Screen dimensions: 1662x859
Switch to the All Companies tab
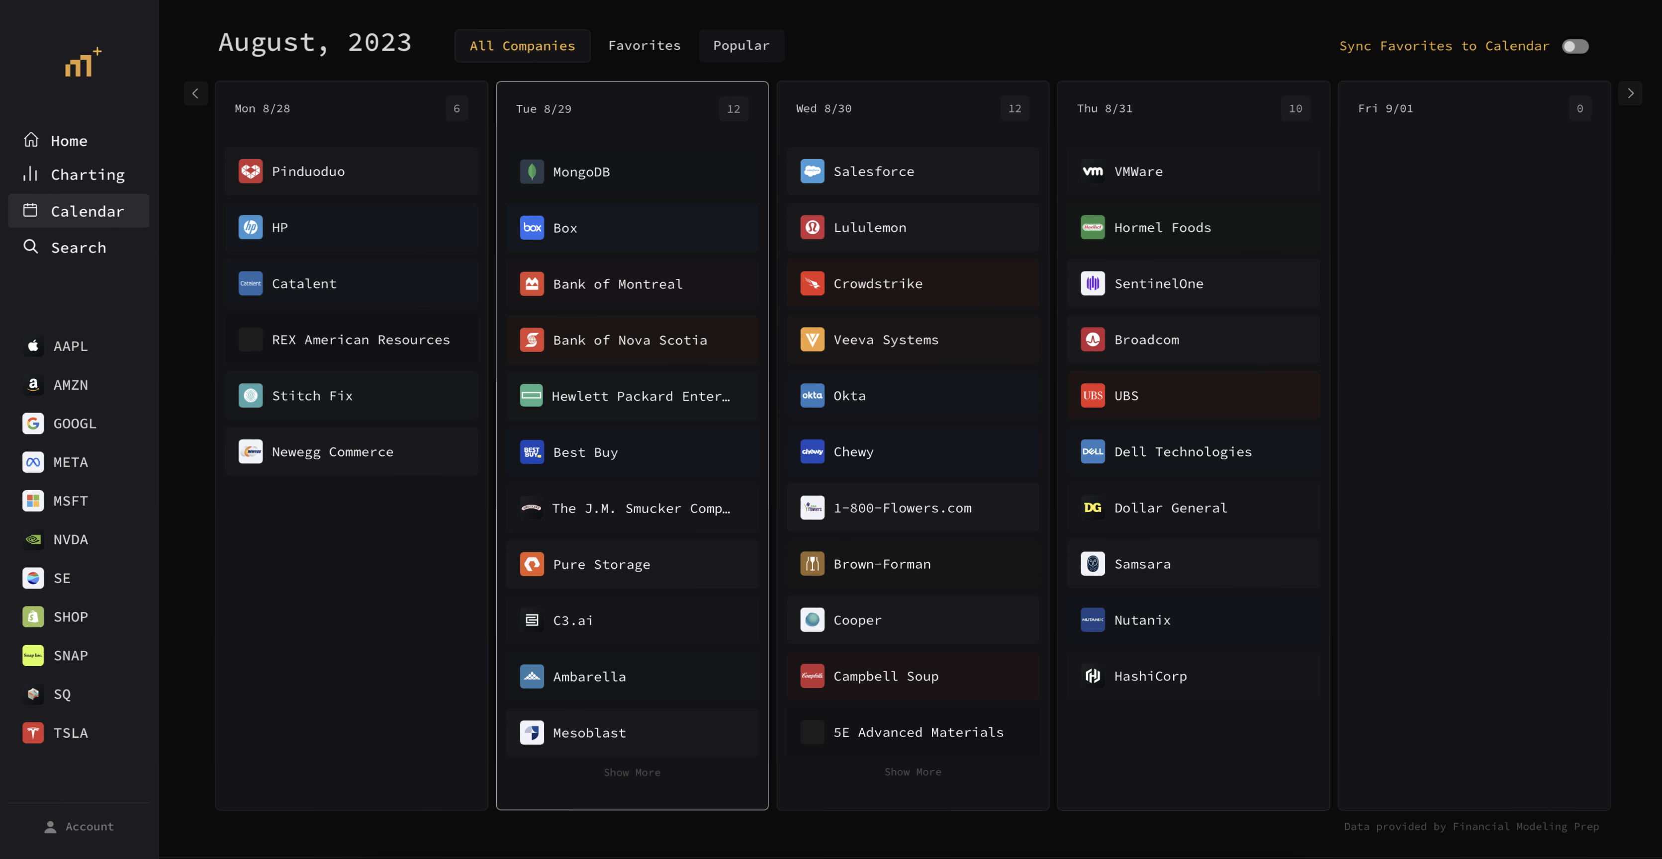pyautogui.click(x=522, y=46)
